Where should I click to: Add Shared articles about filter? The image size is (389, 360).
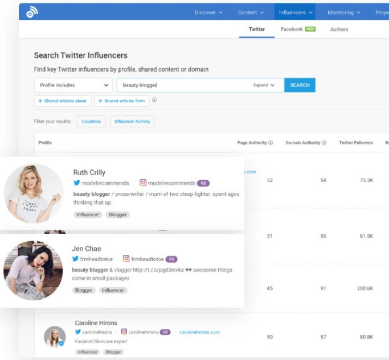63,101
